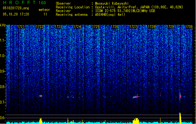Click the yellow power bar cluster below 1727
The image size is (196, 124).
136,121
